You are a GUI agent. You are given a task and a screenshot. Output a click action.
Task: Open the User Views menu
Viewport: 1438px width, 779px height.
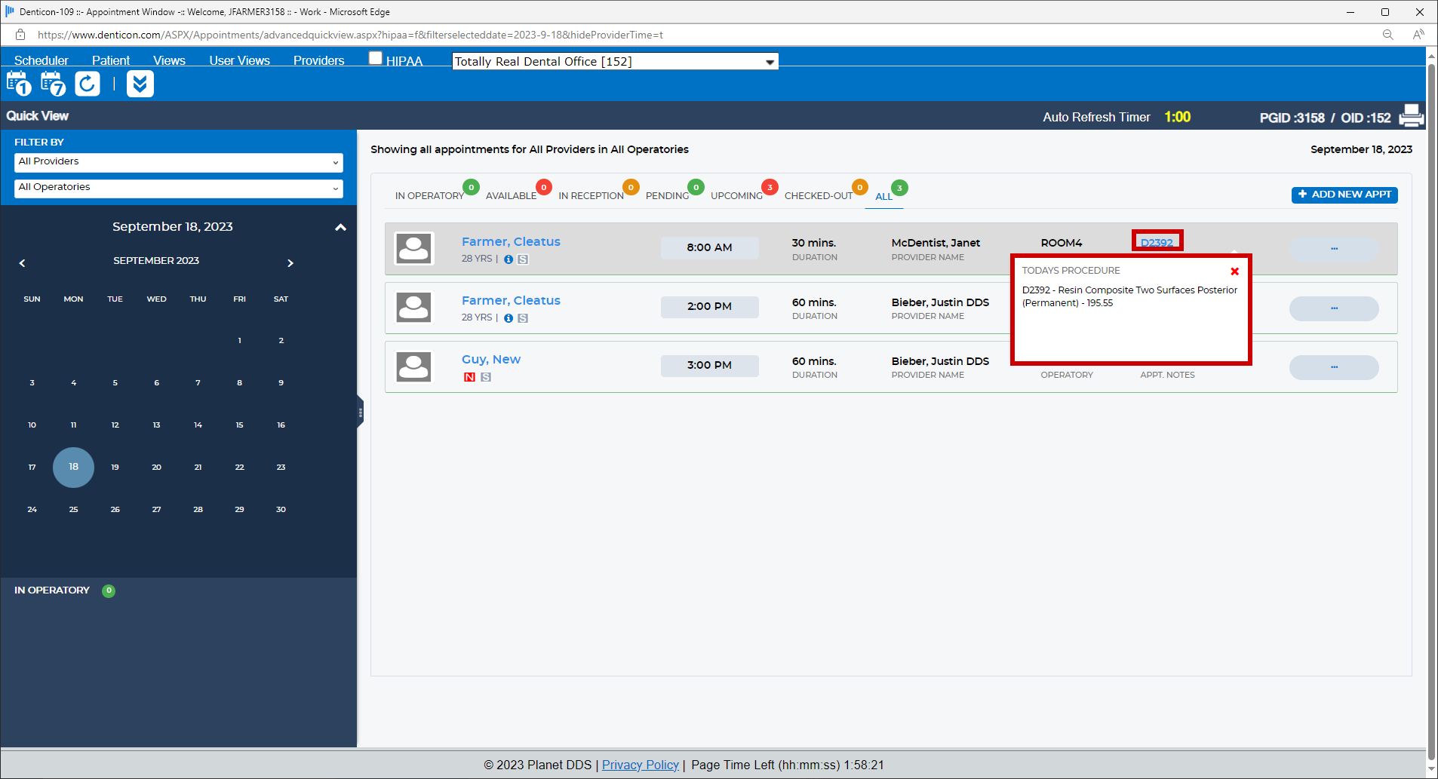pos(239,60)
